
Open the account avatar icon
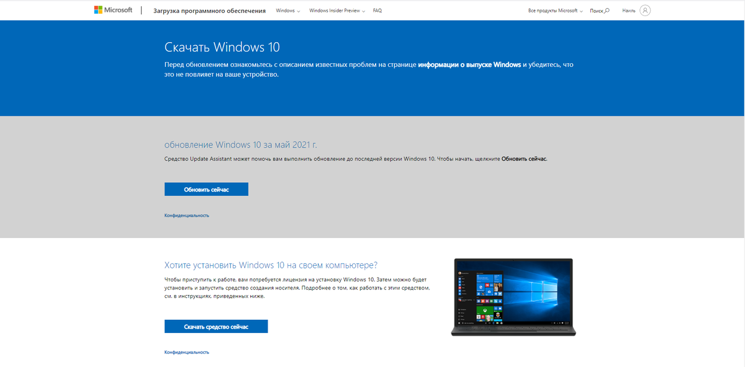click(645, 11)
